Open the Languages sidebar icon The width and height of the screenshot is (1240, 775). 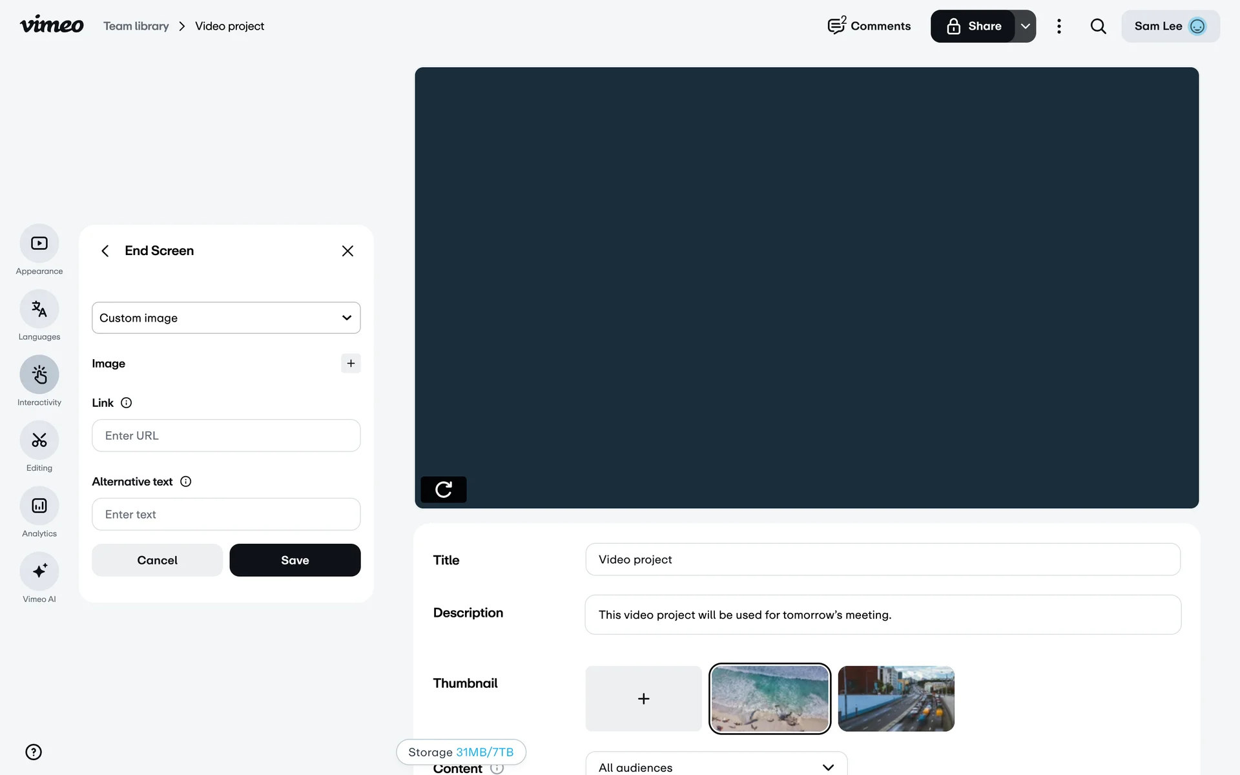(x=39, y=309)
